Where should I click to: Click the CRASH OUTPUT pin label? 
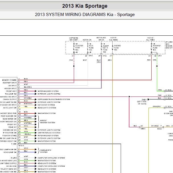(x=10, y=99)
